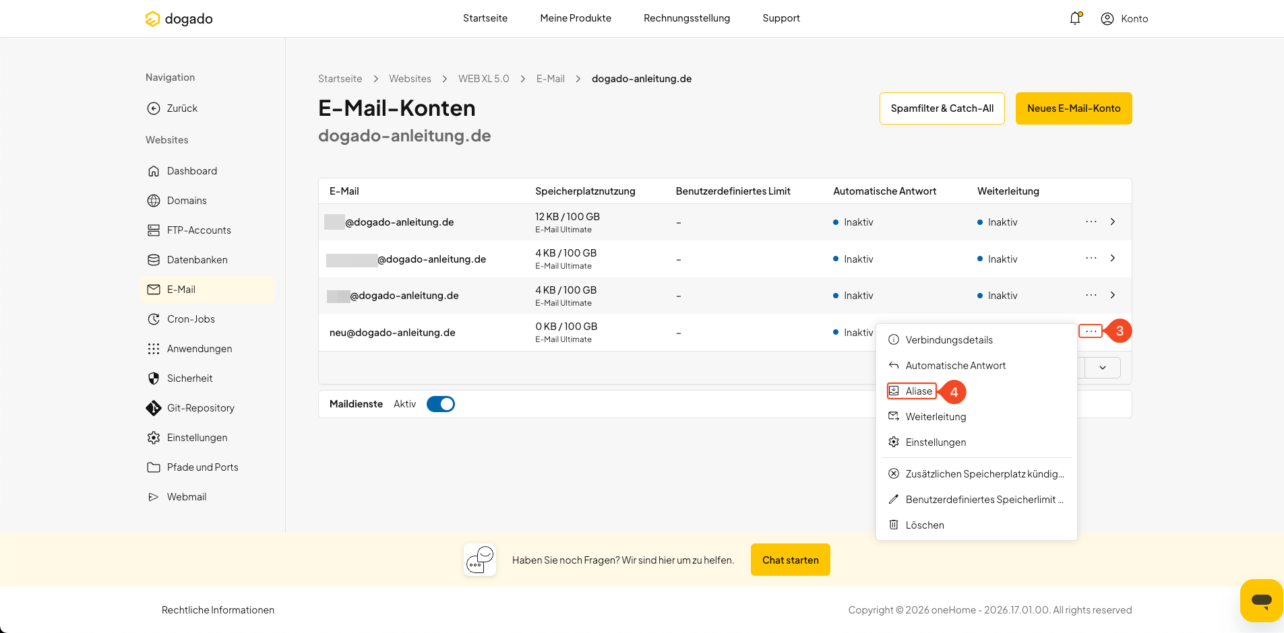Click the Löschen trash icon

[x=894, y=525]
